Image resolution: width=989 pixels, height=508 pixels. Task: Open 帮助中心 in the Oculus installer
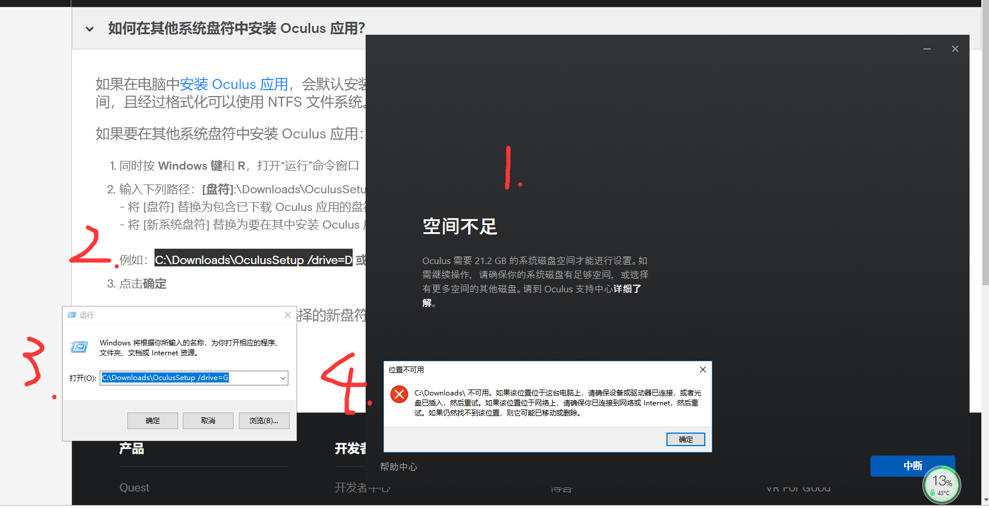pos(399,467)
